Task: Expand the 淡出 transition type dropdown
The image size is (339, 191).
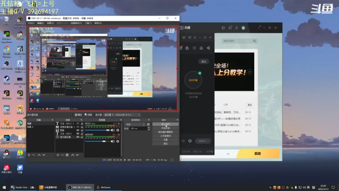Action: click(135, 124)
